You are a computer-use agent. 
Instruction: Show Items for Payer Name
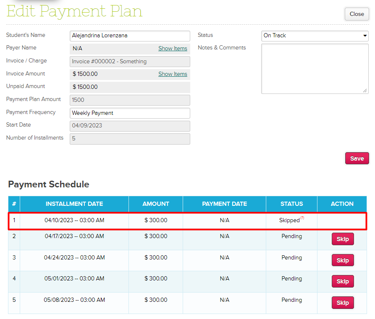[173, 49]
